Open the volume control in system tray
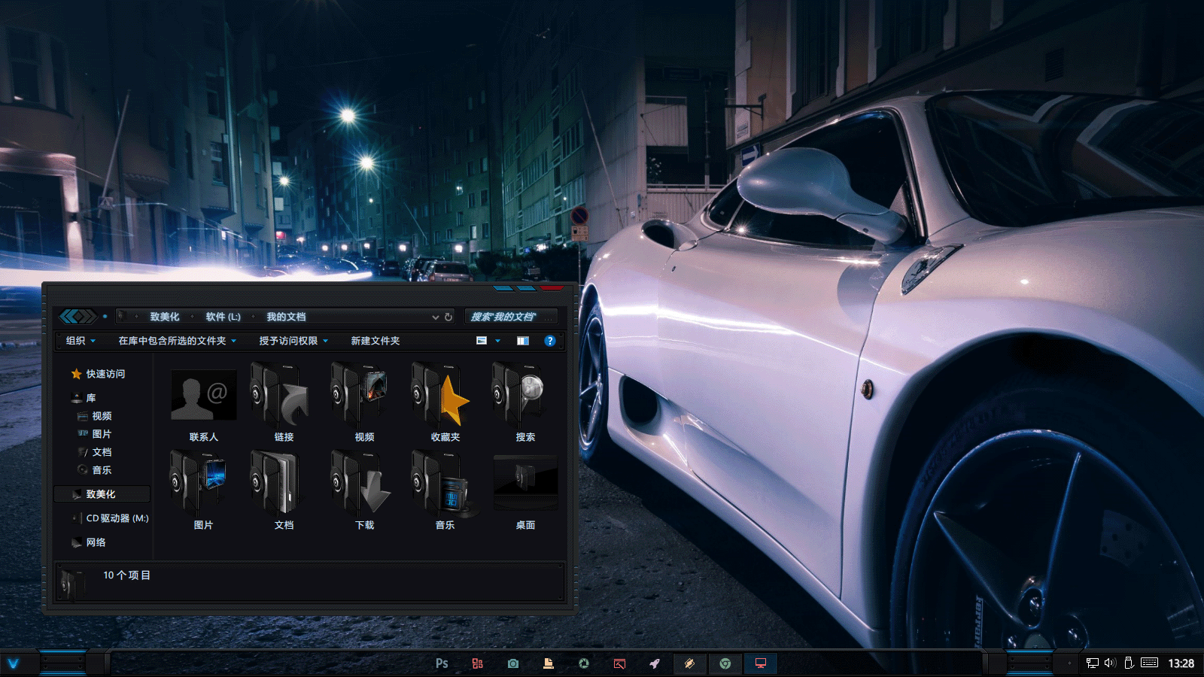This screenshot has height=677, width=1204. click(x=1110, y=663)
